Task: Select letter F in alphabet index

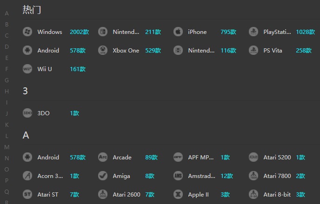Action: pyautogui.click(x=7, y=69)
